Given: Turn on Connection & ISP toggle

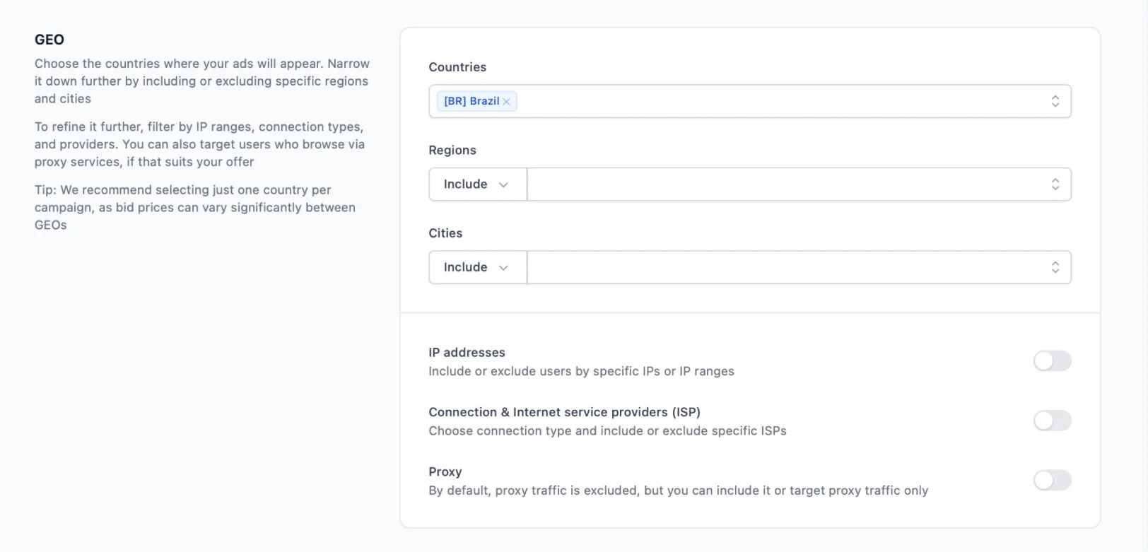Looking at the screenshot, I should click(1053, 421).
